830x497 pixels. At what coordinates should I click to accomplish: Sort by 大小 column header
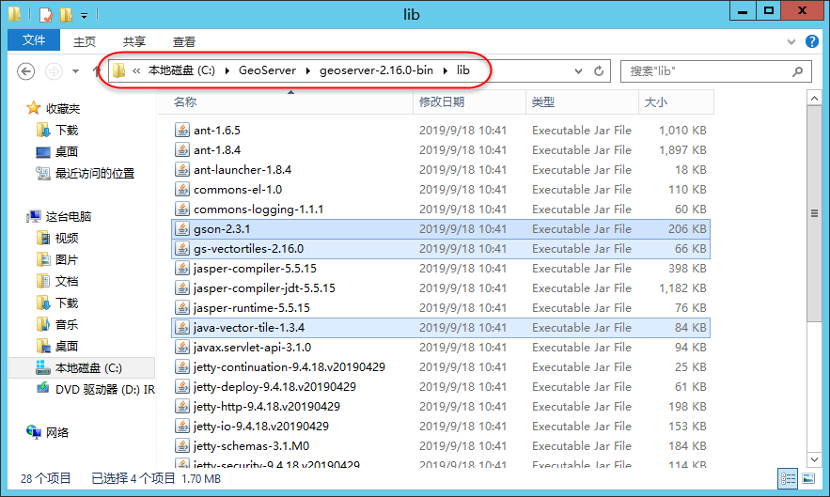pos(676,102)
